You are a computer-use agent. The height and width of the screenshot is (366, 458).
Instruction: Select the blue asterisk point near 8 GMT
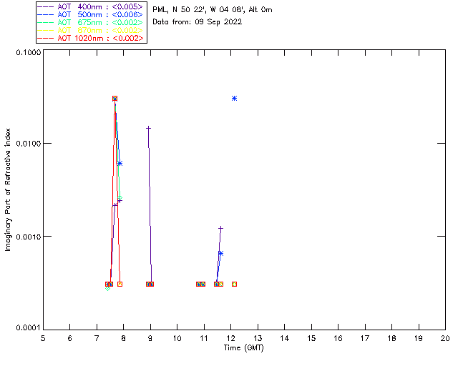(x=120, y=163)
